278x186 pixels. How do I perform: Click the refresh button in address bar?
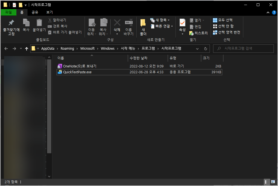click(205, 48)
